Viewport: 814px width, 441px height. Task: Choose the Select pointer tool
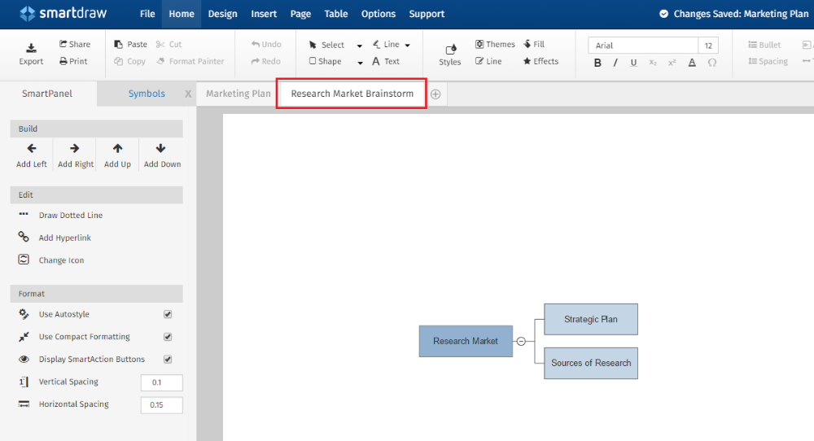tap(326, 45)
